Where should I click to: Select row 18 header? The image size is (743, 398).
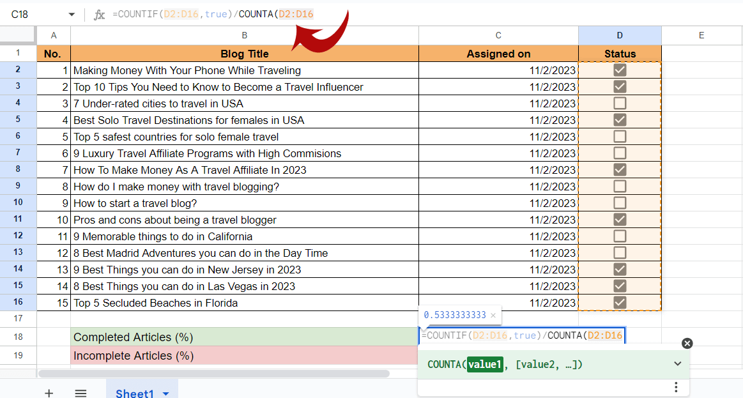point(18,337)
